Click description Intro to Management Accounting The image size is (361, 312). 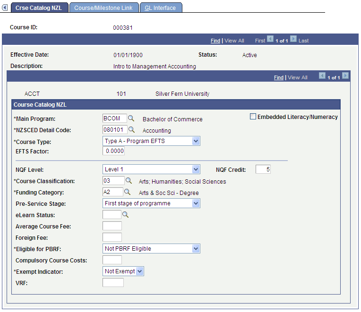point(155,67)
